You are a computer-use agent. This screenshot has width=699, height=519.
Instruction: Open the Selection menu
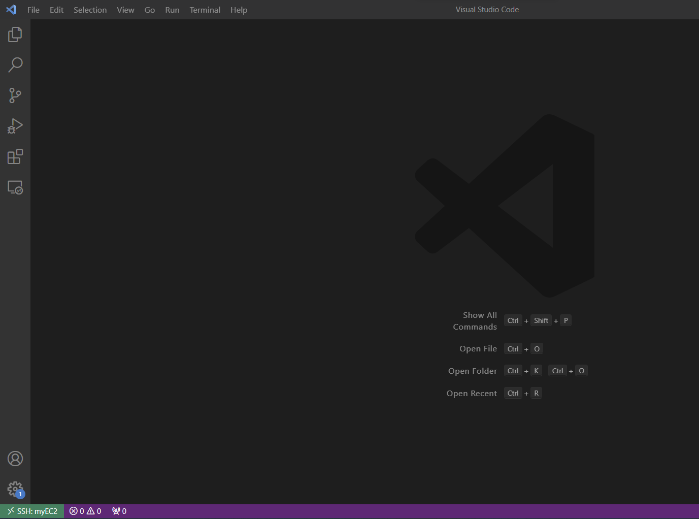[x=90, y=10]
